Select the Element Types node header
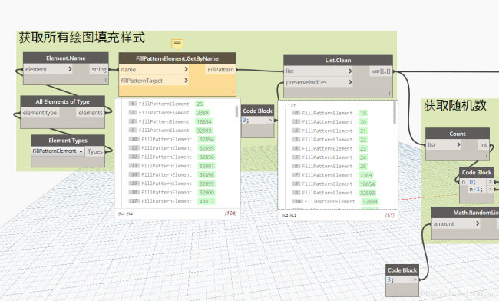 (x=68, y=141)
